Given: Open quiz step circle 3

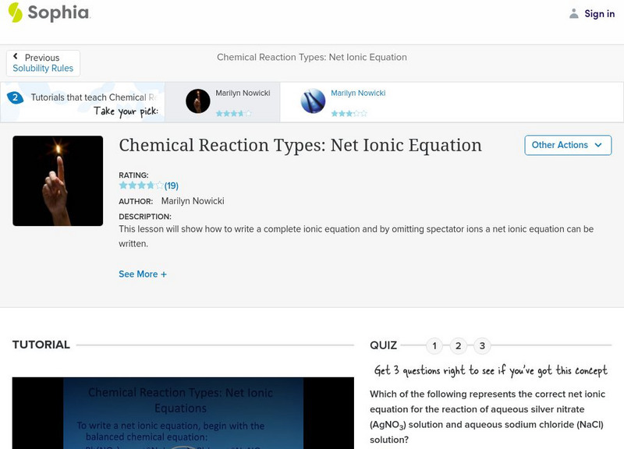Looking at the screenshot, I should [483, 344].
